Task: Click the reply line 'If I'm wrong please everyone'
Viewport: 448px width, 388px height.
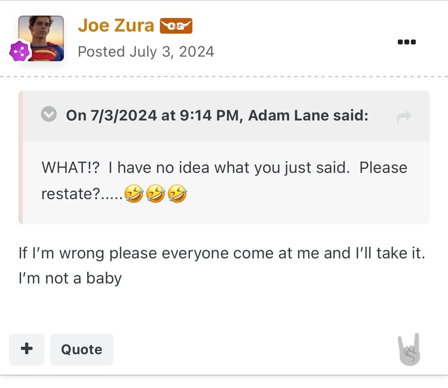Action: pos(222,253)
